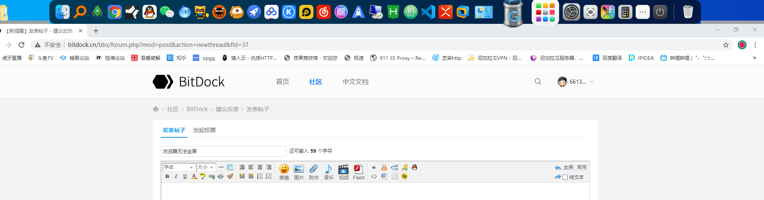Viewport: 764px width, 200px height.
Task: Set background color Bg icon
Action: click(404, 177)
